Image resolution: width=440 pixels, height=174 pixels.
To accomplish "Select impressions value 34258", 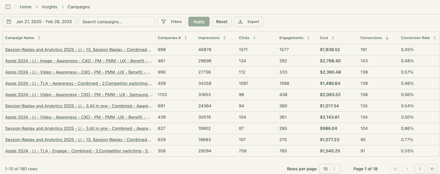I will [205, 84].
